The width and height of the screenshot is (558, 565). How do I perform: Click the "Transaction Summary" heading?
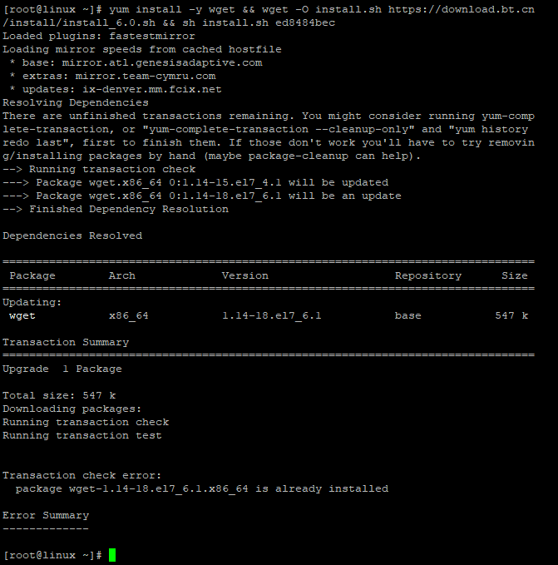tap(65, 342)
